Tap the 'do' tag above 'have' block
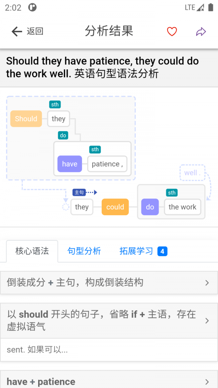Viewport: 218px width, 388px height. pos(63,135)
